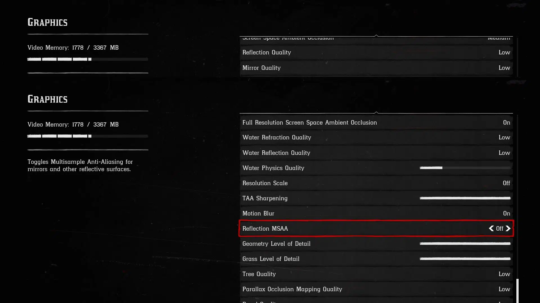Click right arrow of Reflection MSAA
Viewport: 540px width, 303px height.
[508, 228]
